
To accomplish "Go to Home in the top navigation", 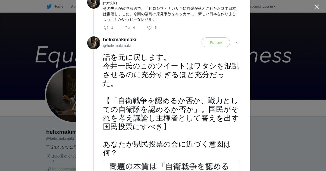I will [x=58, y=7].
